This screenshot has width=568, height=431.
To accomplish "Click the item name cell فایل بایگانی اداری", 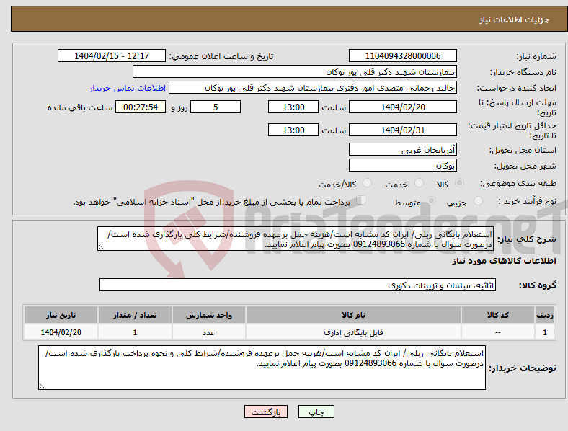I will 353,332.
